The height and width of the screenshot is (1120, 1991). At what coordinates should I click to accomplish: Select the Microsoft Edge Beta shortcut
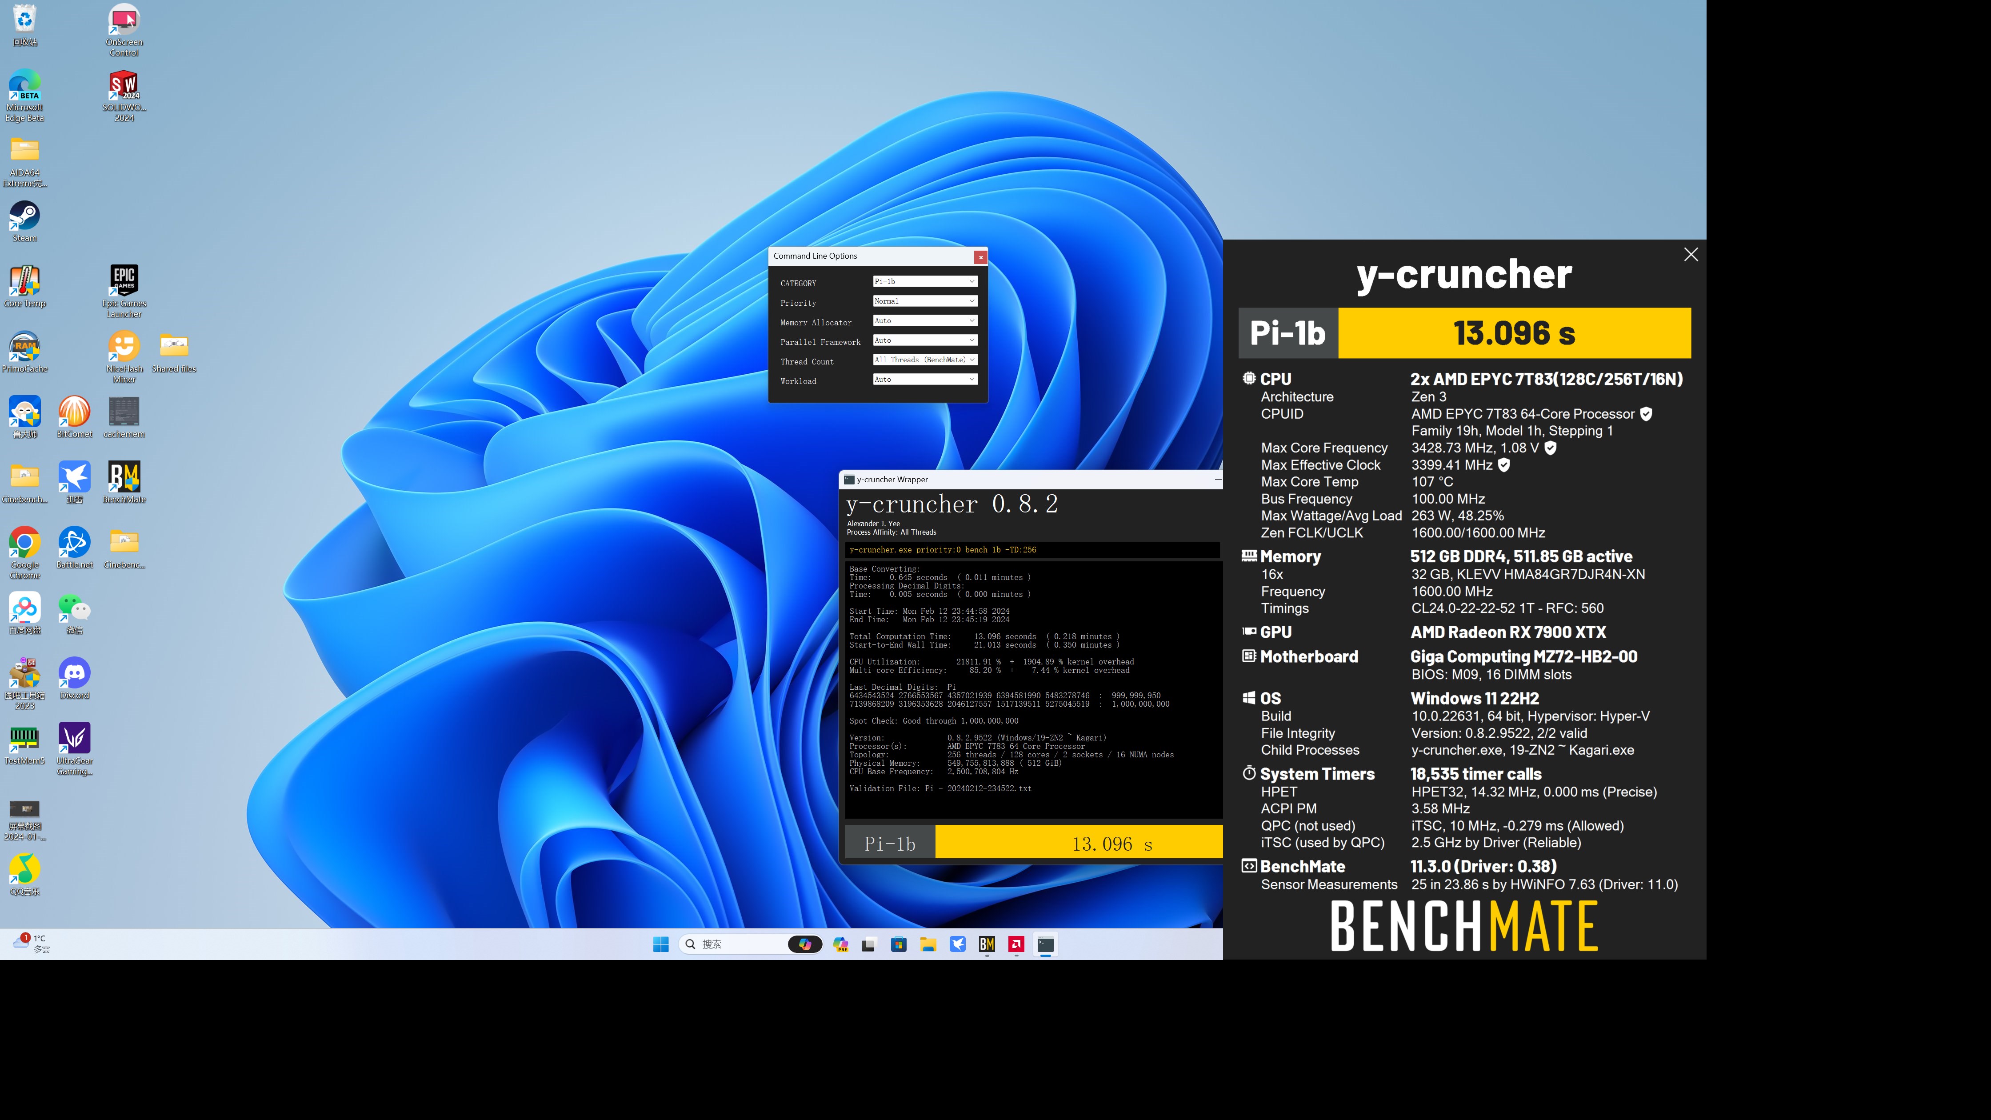click(25, 96)
